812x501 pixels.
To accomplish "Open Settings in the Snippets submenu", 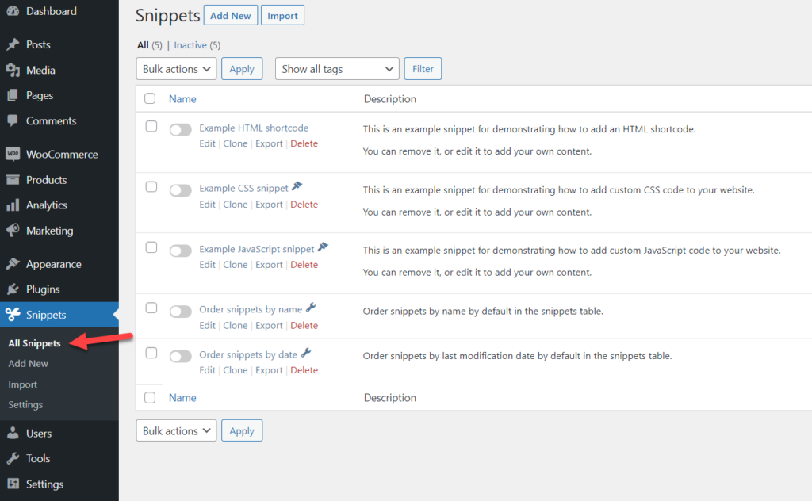I will 25,405.
